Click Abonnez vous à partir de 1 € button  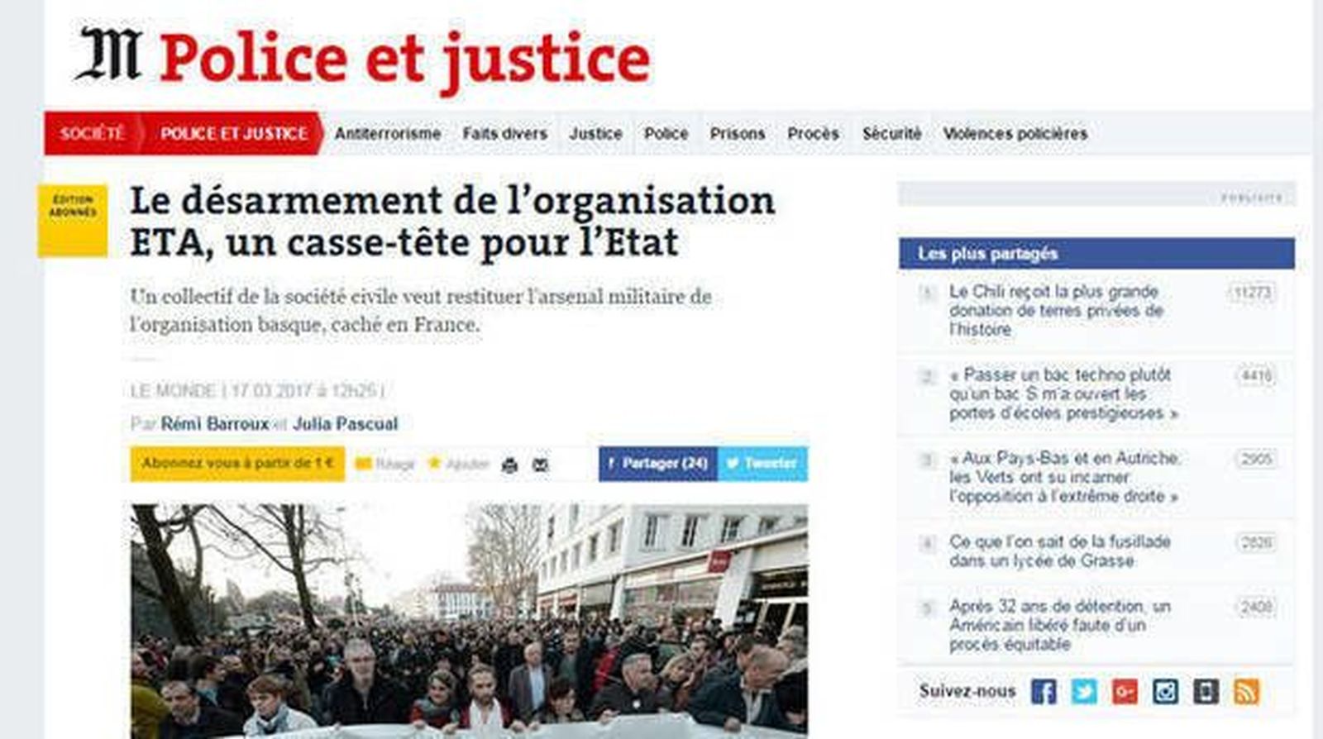237,464
